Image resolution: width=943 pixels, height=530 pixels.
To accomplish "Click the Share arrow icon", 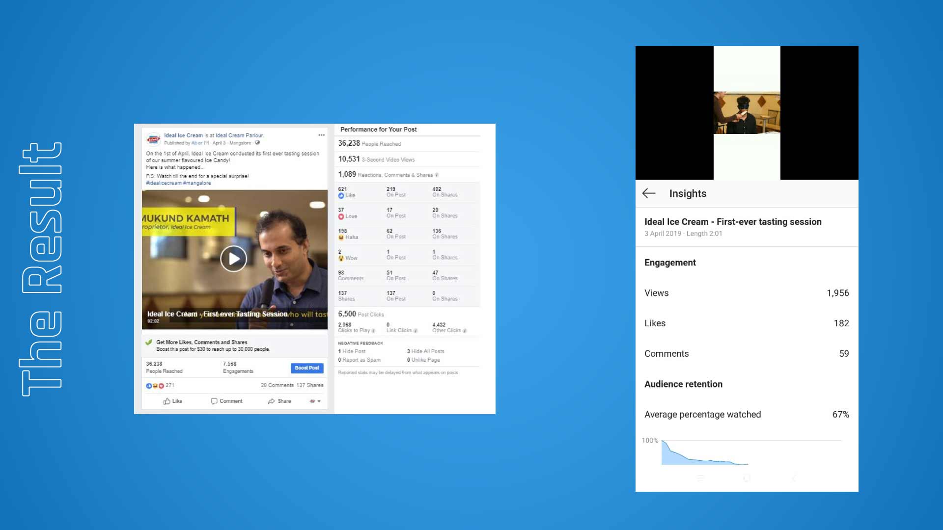I will coord(271,401).
